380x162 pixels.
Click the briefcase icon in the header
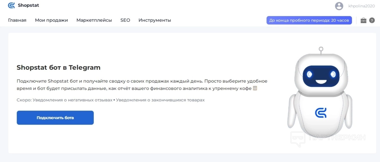363,20
